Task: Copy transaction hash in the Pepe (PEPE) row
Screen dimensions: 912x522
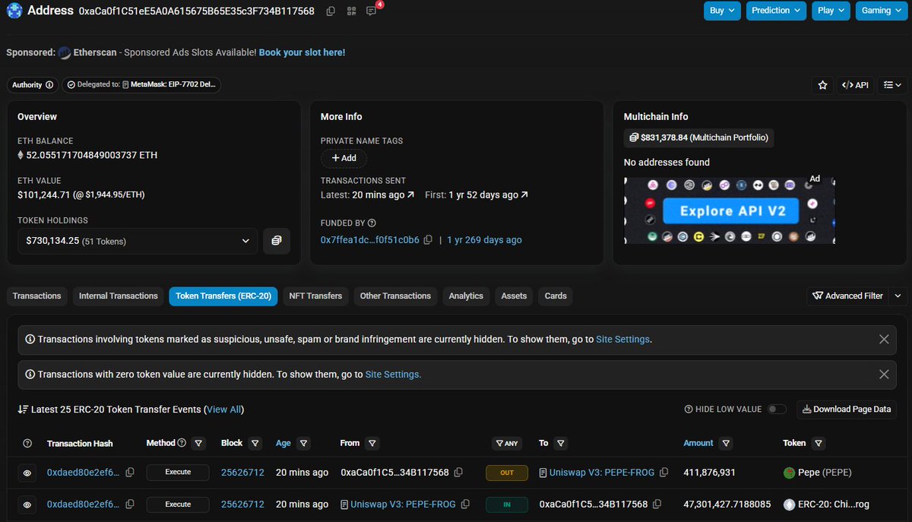Action: (130, 473)
